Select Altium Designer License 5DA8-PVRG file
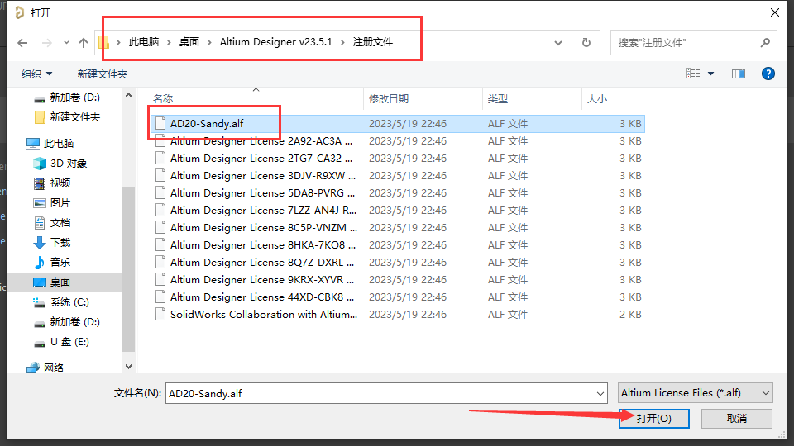Image resolution: width=794 pixels, height=446 pixels. (x=398, y=193)
